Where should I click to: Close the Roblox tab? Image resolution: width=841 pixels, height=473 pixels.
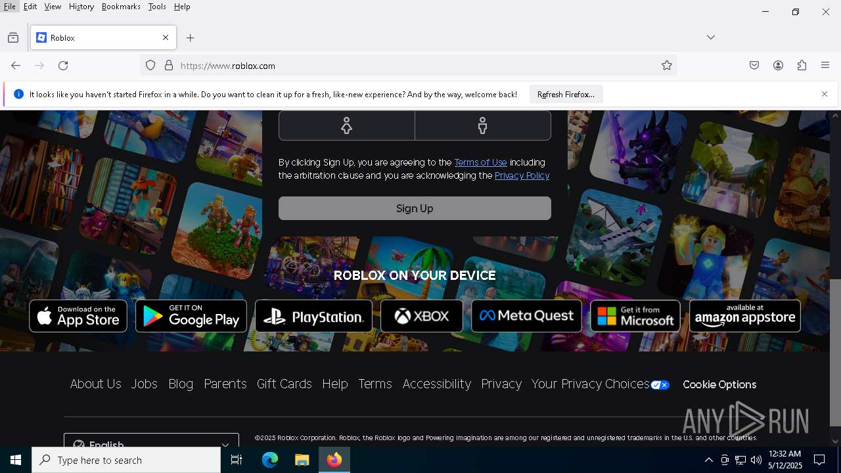[x=166, y=37]
